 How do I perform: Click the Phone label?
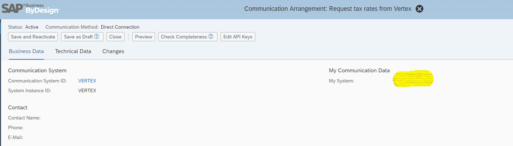[16, 127]
